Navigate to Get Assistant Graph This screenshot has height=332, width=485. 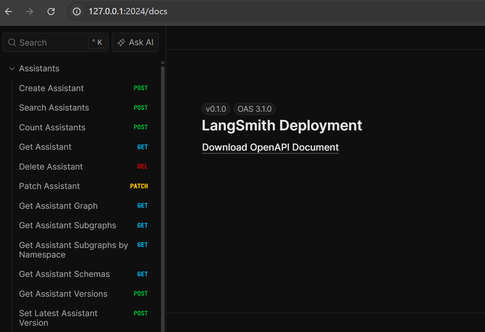tap(58, 206)
